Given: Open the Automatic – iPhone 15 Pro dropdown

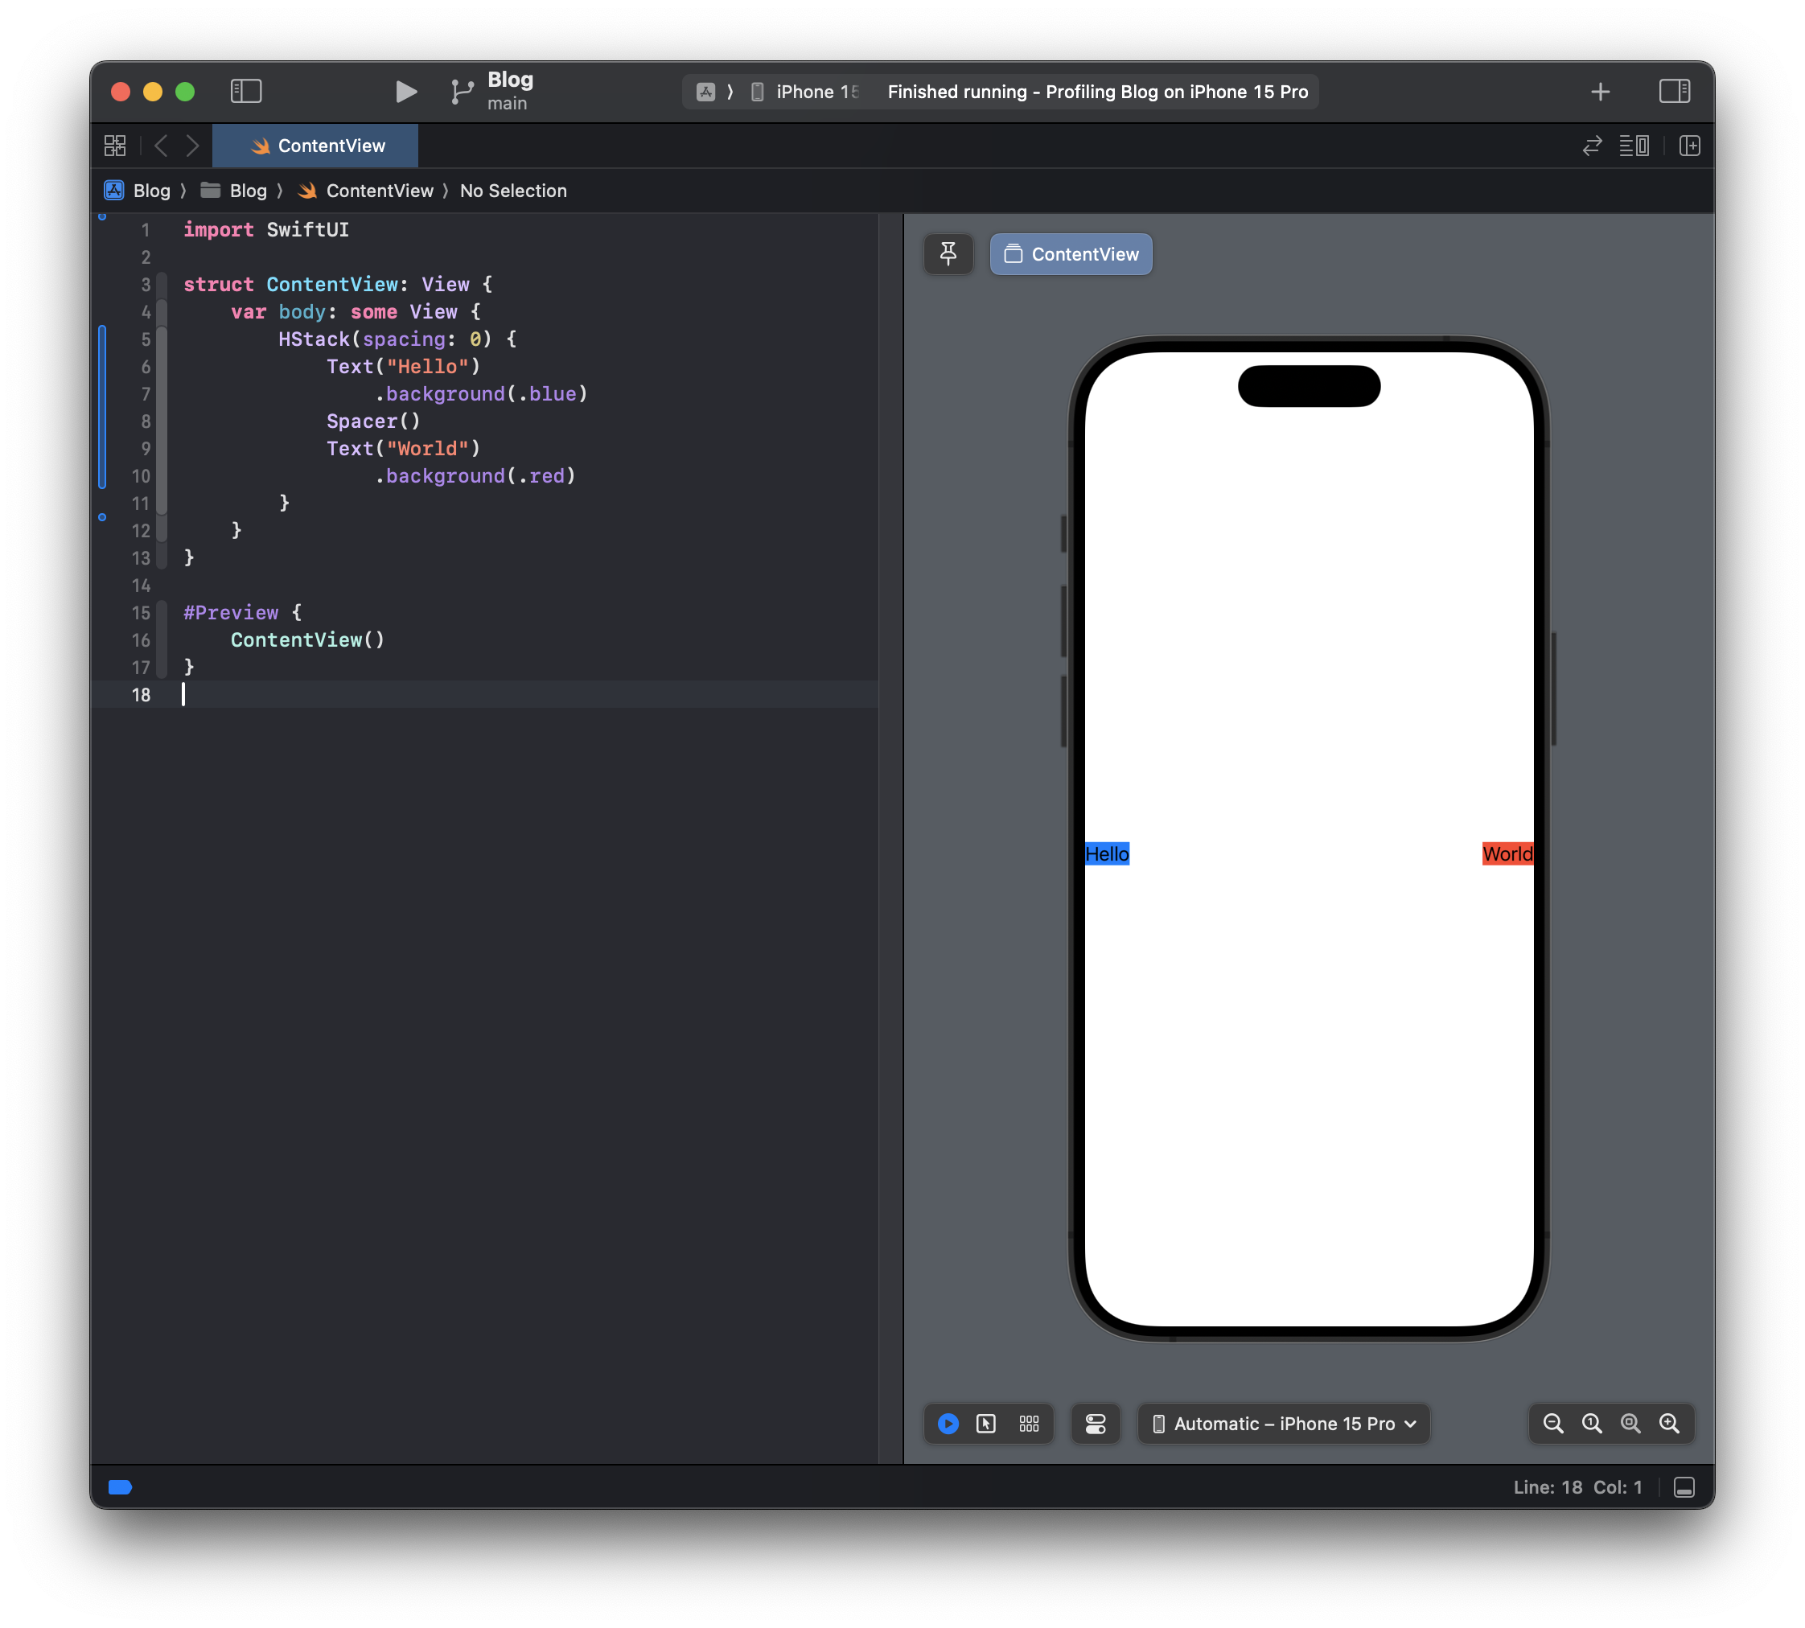Looking at the screenshot, I should (x=1284, y=1423).
